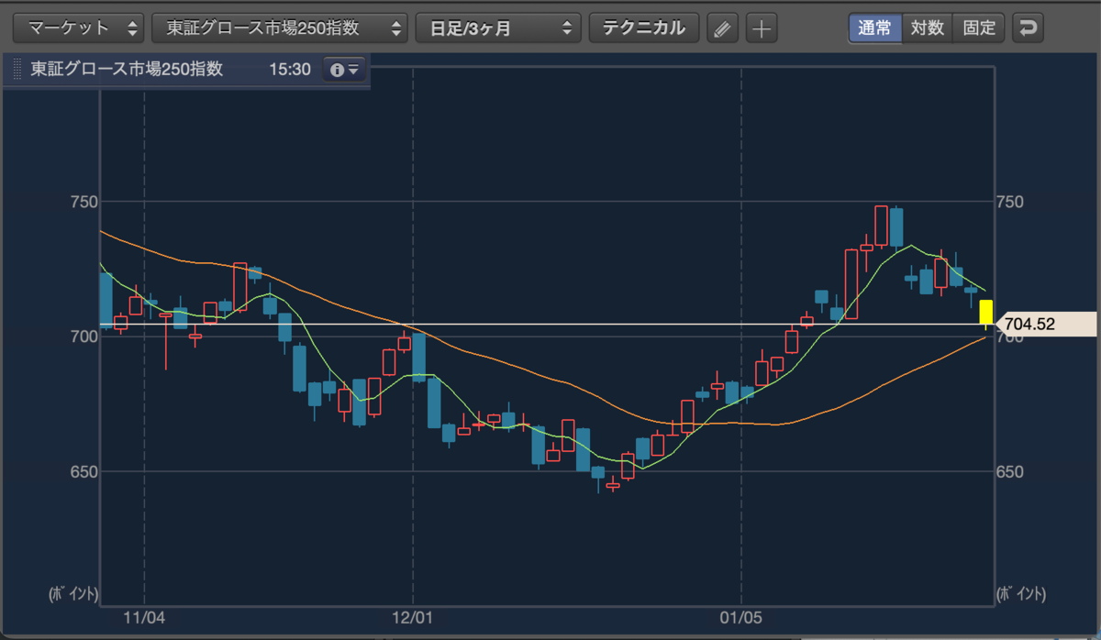Image resolution: width=1101 pixels, height=640 pixels.
Task: Open the 東証グロース市場250指数 index dropdown
Action: [280, 28]
